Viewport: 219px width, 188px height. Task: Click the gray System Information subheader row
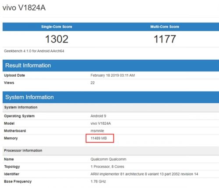pyautogui.click(x=111, y=107)
